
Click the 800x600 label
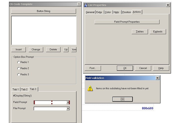pyautogui.click(x=148, y=108)
